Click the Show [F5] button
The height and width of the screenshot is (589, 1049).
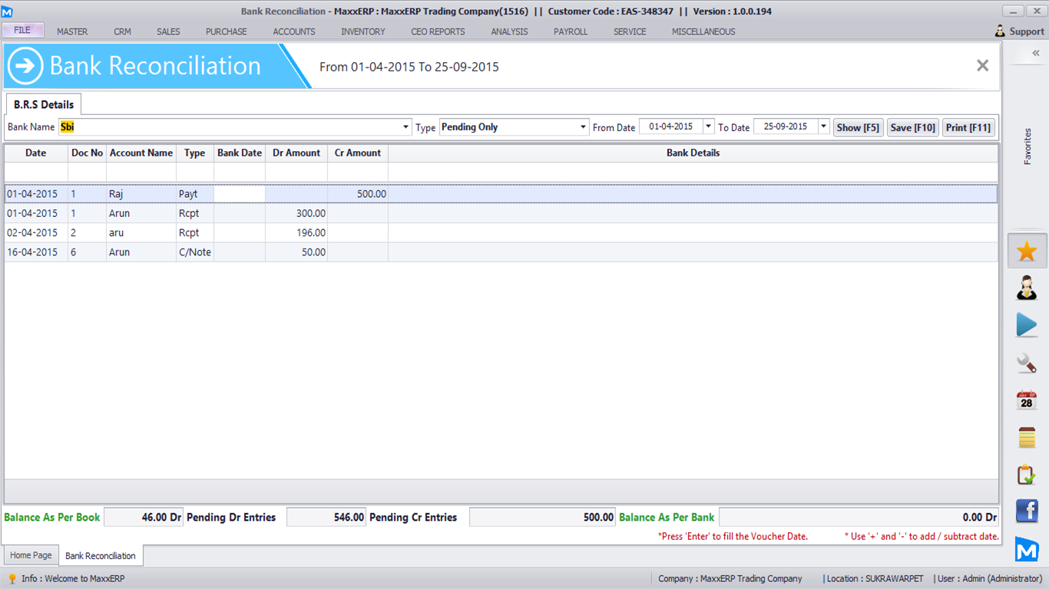858,127
